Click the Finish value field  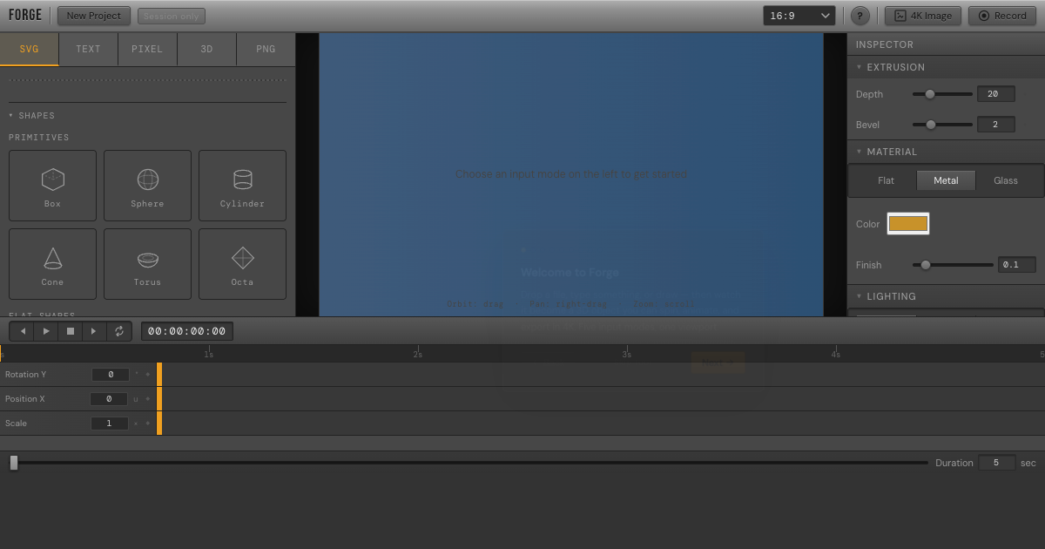pyautogui.click(x=1016, y=265)
